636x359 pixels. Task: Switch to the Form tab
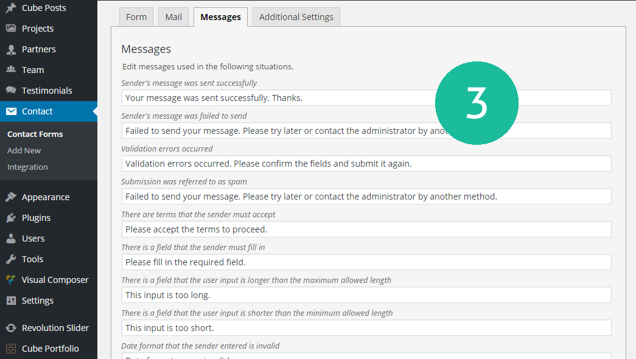click(136, 17)
